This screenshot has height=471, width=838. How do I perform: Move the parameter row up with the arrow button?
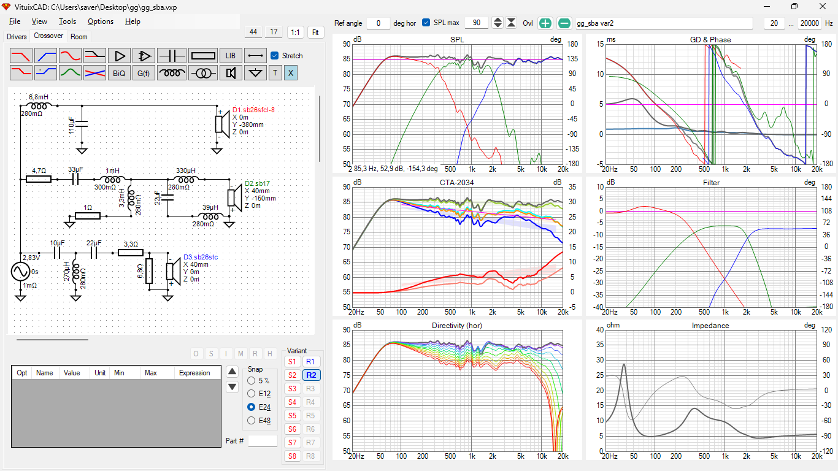[x=232, y=371]
